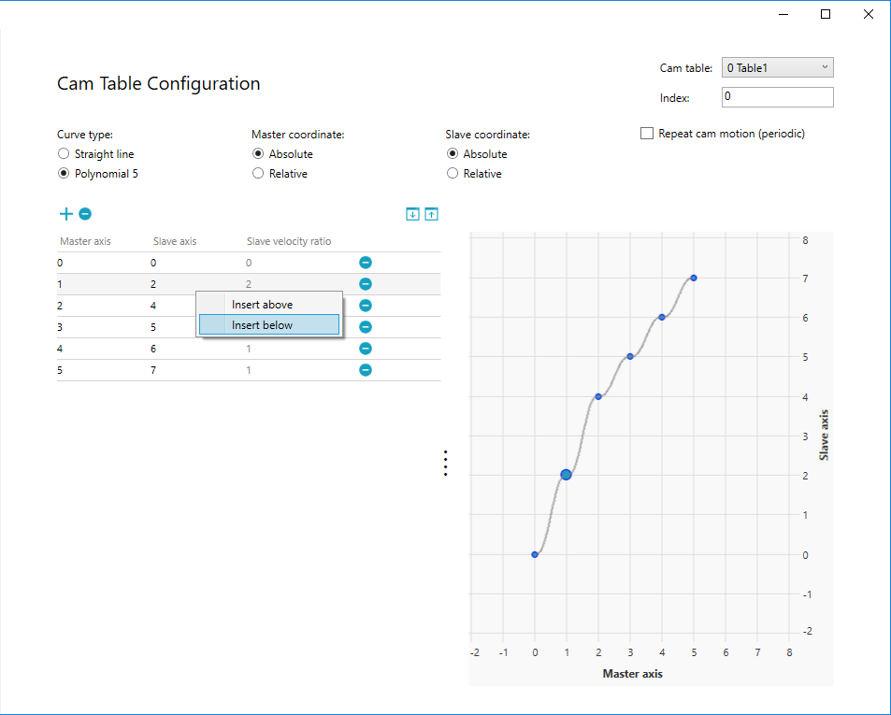
Task: Click the import (down arrow) table icon
Action: tap(412, 214)
